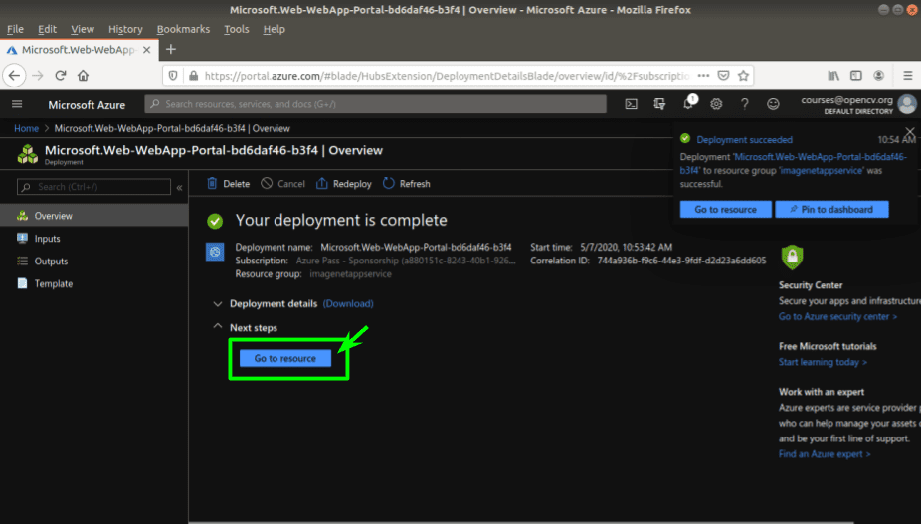Click Firefox back arrow button
The image size is (921, 524).
pyautogui.click(x=14, y=76)
